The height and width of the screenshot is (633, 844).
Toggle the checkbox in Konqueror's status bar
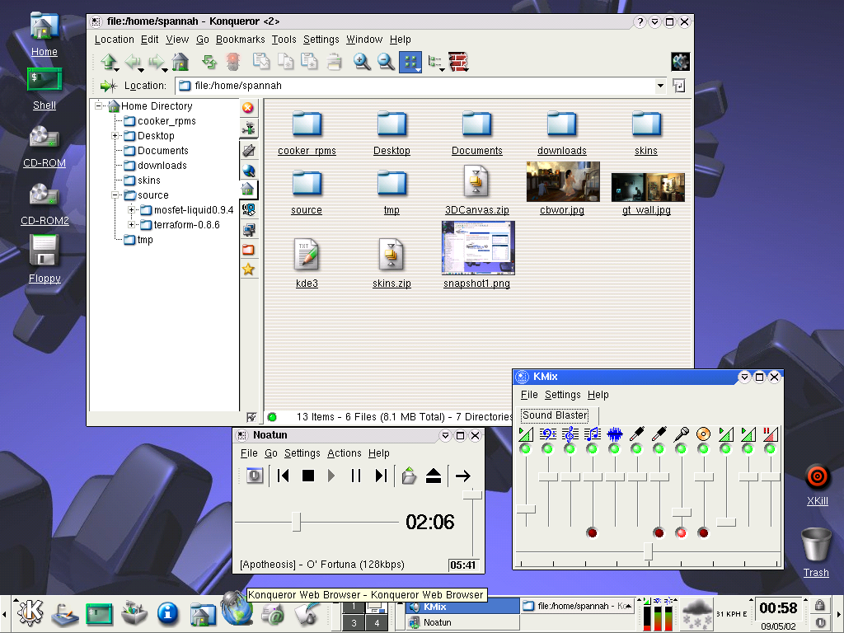point(251,417)
